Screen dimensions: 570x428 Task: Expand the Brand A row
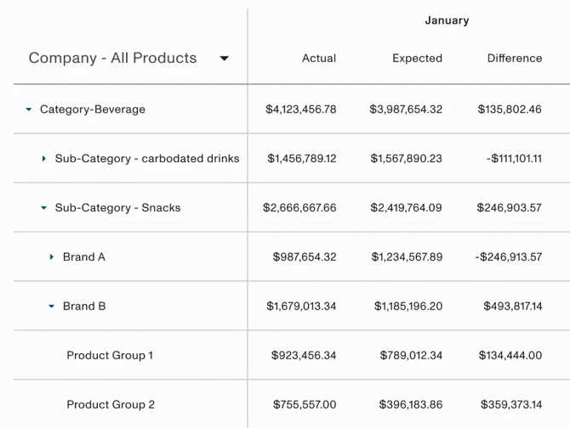click(x=52, y=257)
